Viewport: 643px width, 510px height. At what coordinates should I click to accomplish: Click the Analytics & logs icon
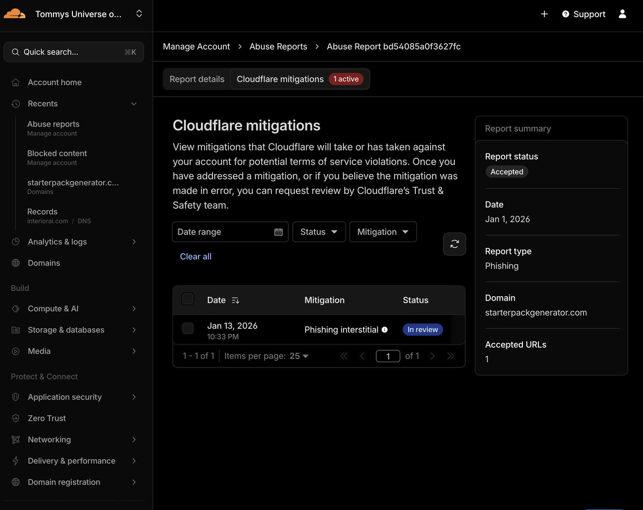coord(16,242)
